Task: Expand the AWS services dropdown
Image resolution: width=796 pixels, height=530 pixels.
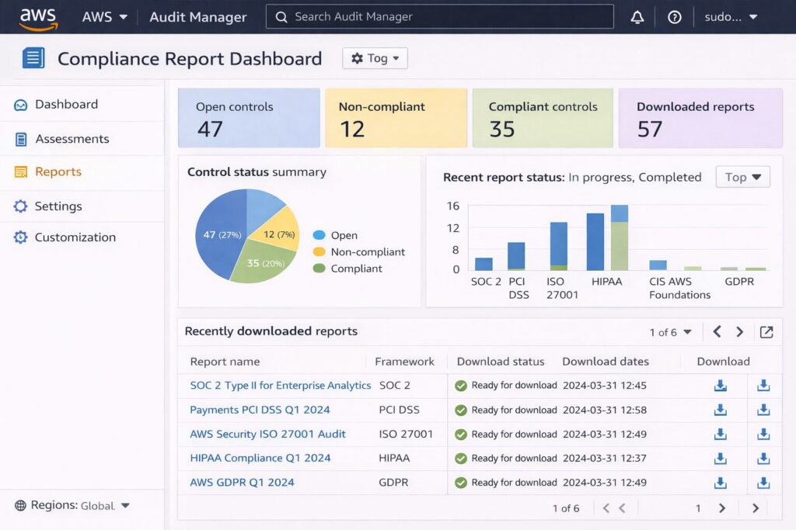Action: click(x=105, y=17)
